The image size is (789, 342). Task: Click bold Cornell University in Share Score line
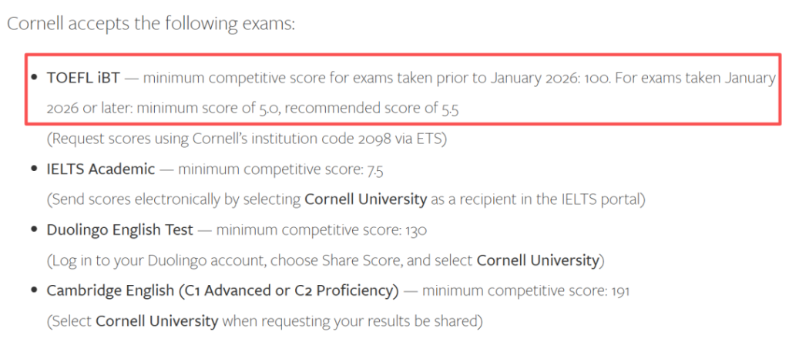[538, 260]
